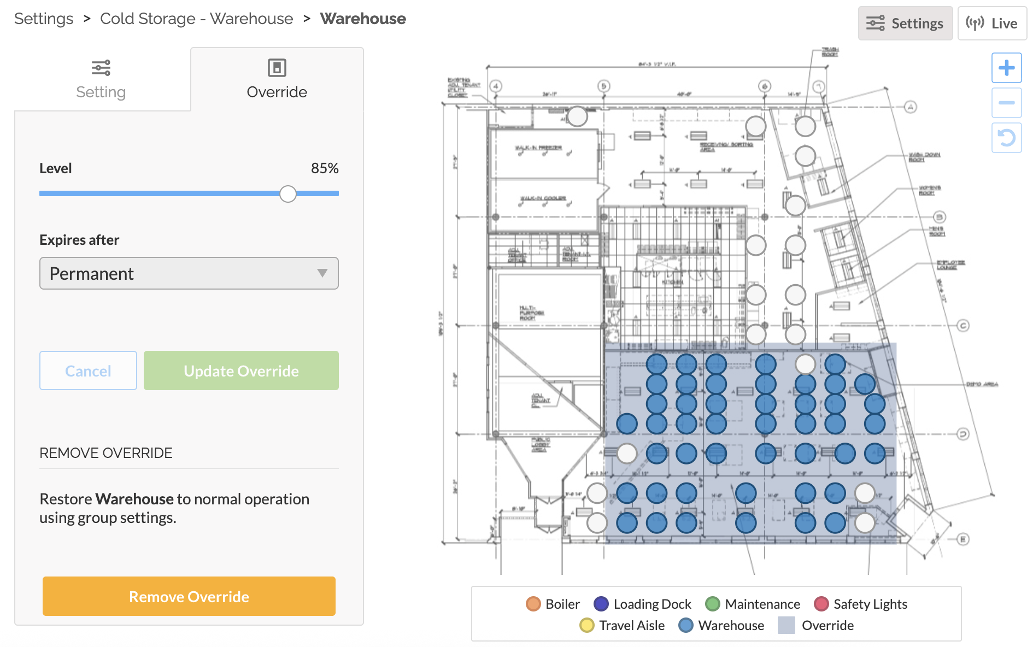Click the Override tab icon
This screenshot has width=1033, height=647.
pyautogui.click(x=277, y=68)
